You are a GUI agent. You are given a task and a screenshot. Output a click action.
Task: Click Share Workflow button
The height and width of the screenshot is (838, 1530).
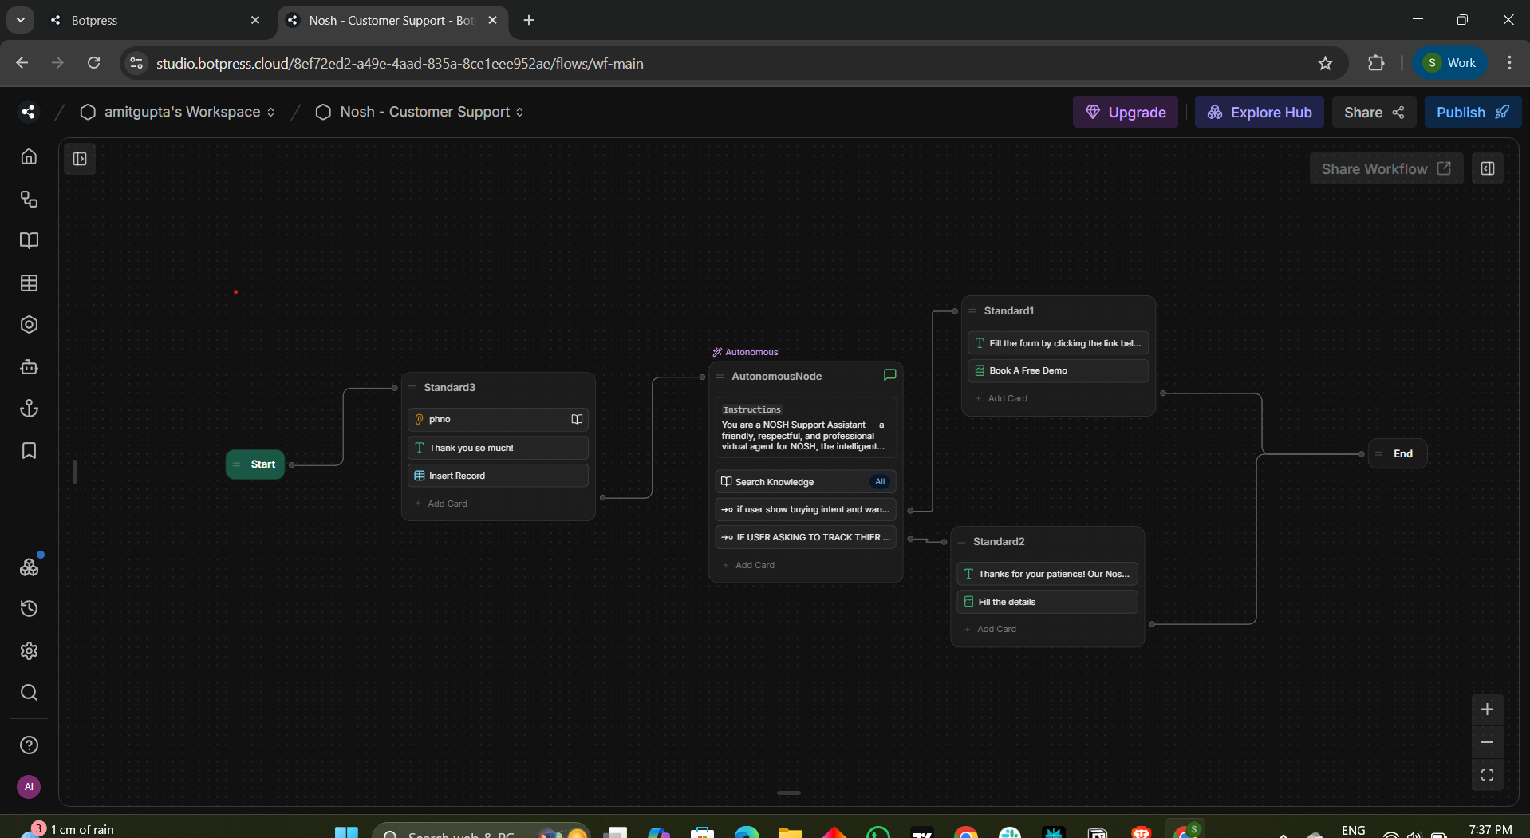click(x=1386, y=168)
